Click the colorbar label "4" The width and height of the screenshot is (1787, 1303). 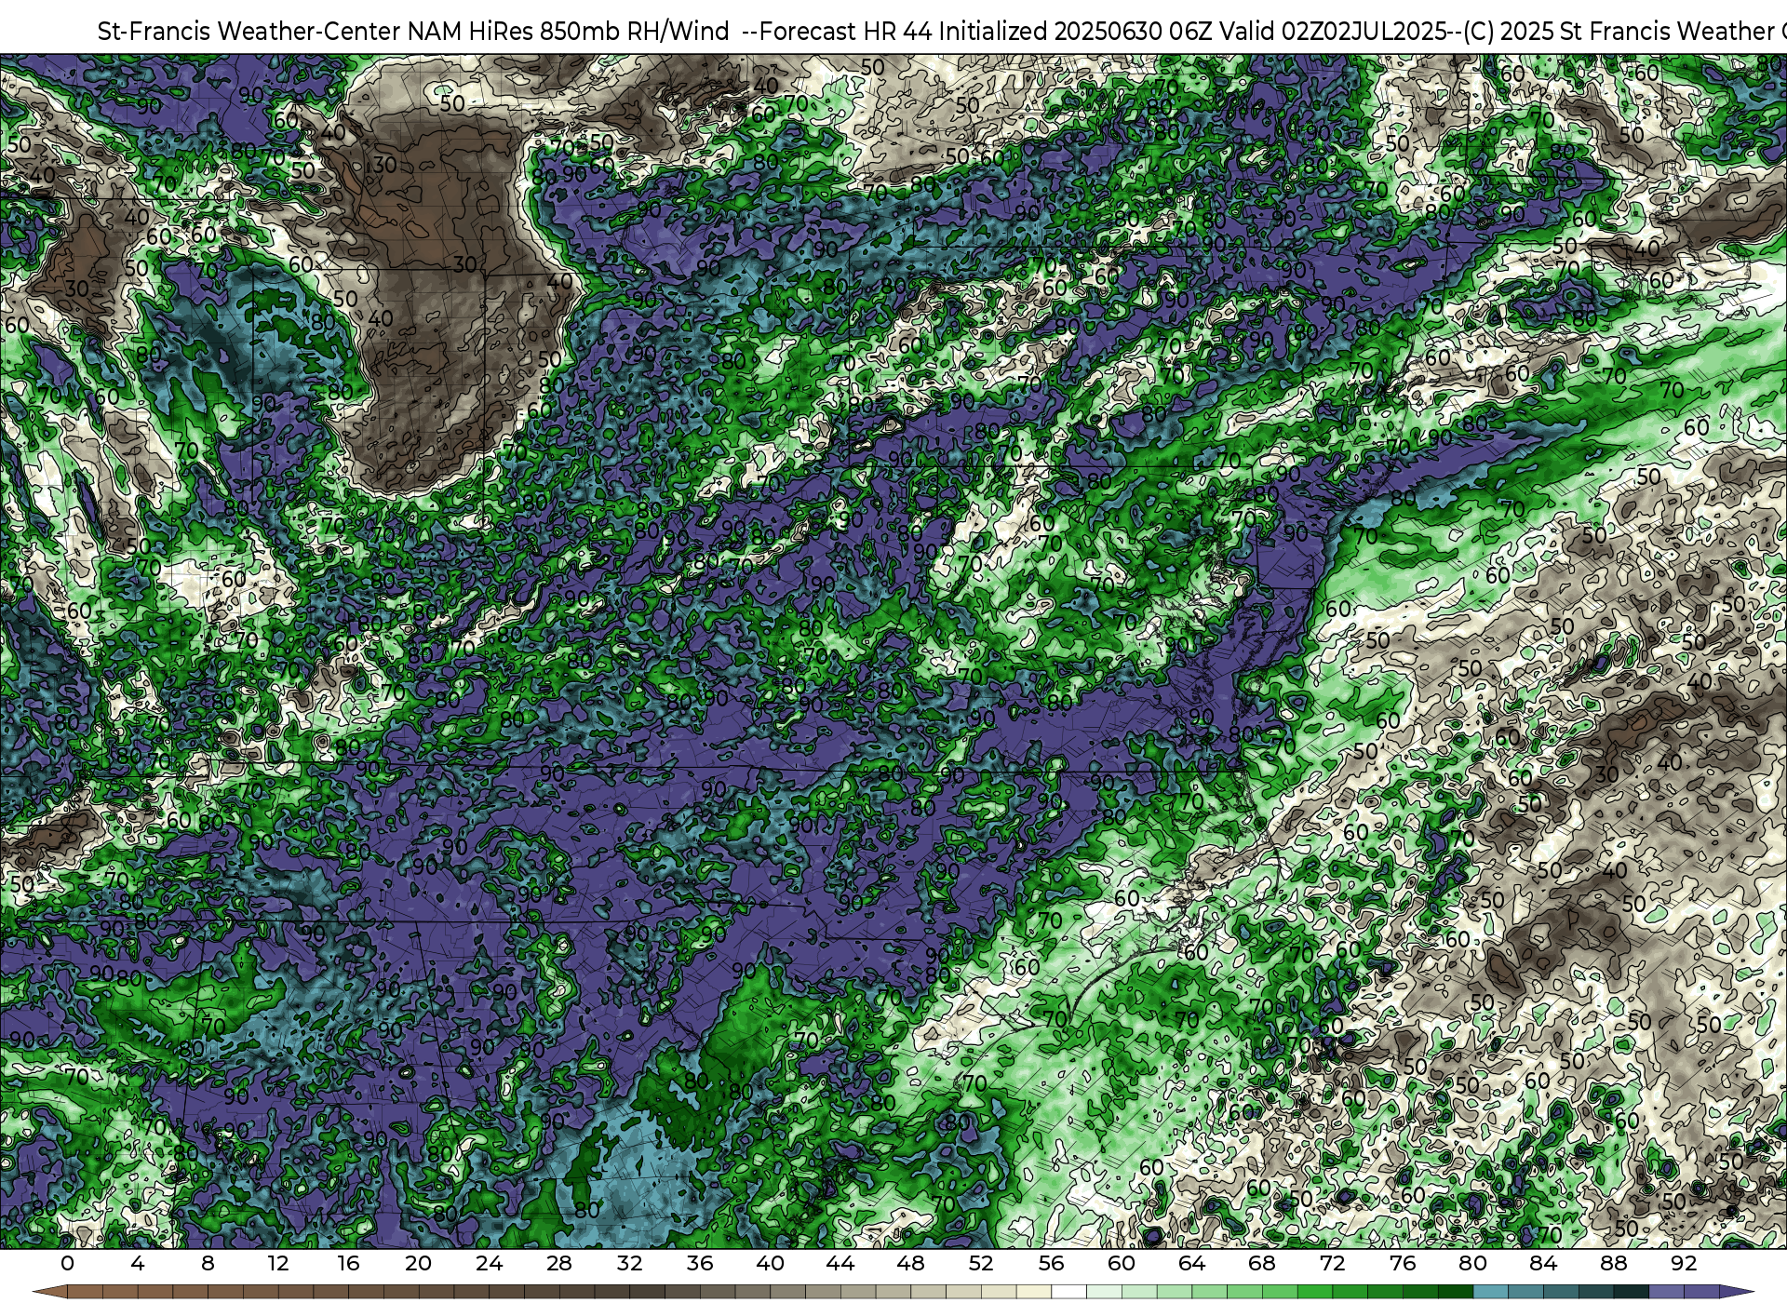pos(138,1263)
